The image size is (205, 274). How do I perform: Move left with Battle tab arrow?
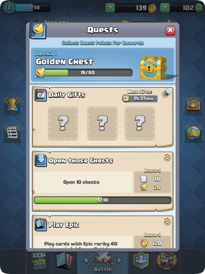[x=86, y=261]
